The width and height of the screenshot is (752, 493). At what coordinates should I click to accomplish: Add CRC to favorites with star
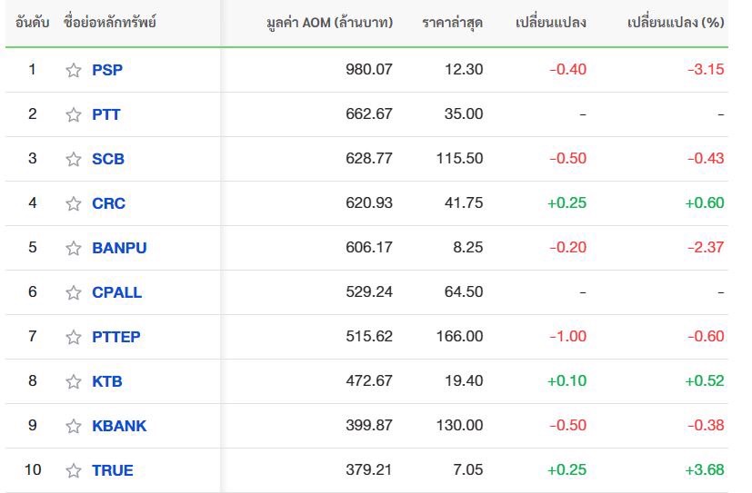pyautogui.click(x=74, y=203)
